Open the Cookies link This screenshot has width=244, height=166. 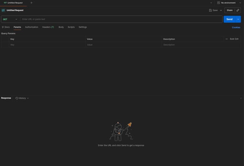(236, 27)
